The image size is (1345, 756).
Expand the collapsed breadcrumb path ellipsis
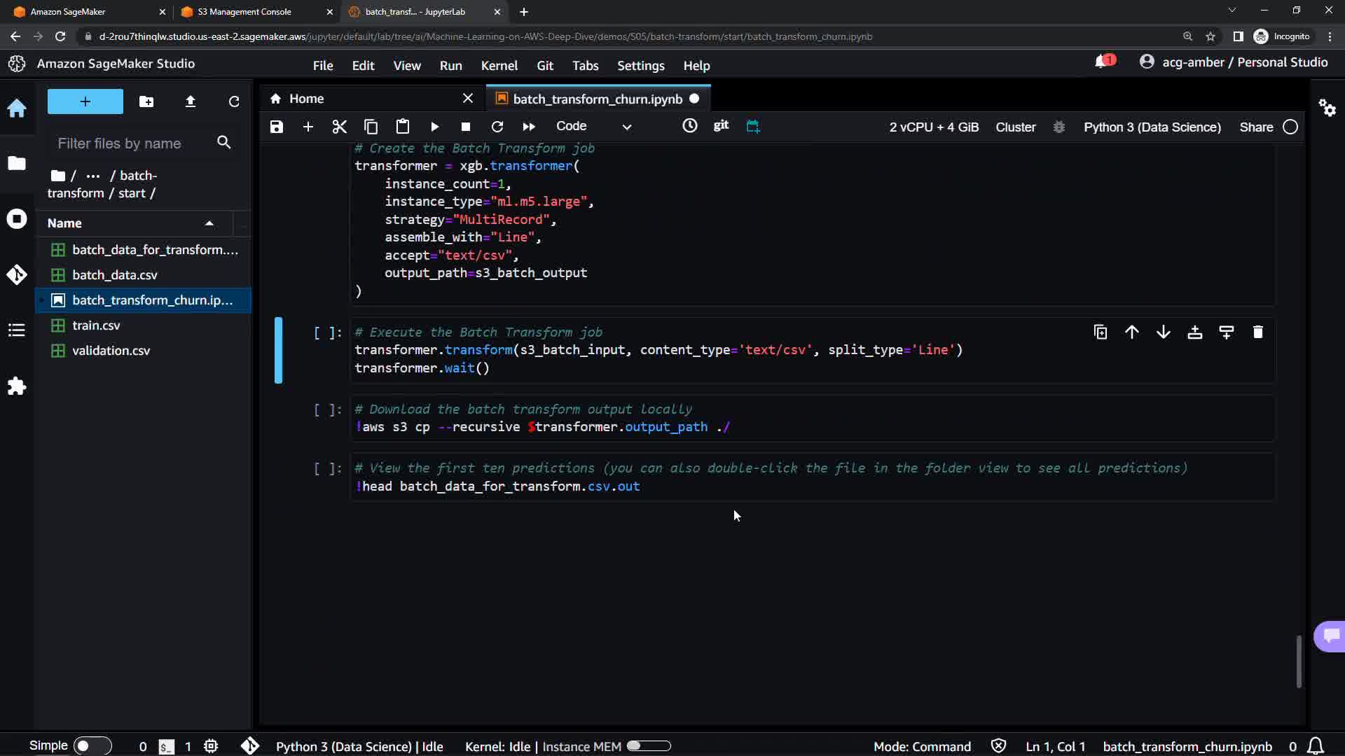92,176
